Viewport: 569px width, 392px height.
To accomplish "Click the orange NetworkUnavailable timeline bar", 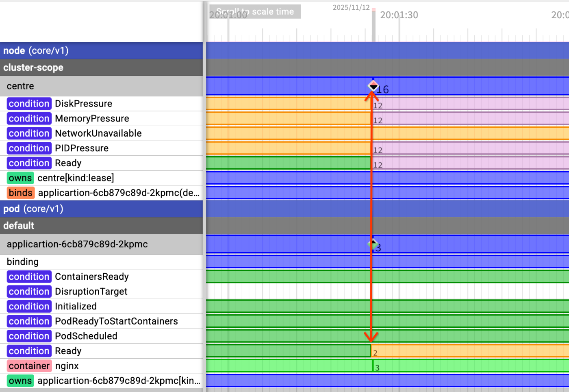I will tap(388, 133).
